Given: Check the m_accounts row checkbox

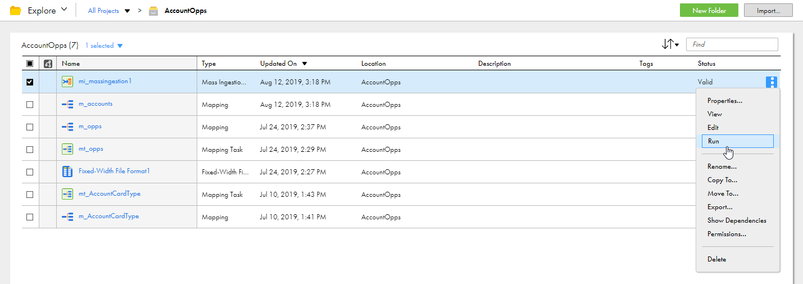Looking at the screenshot, I should click(30, 105).
